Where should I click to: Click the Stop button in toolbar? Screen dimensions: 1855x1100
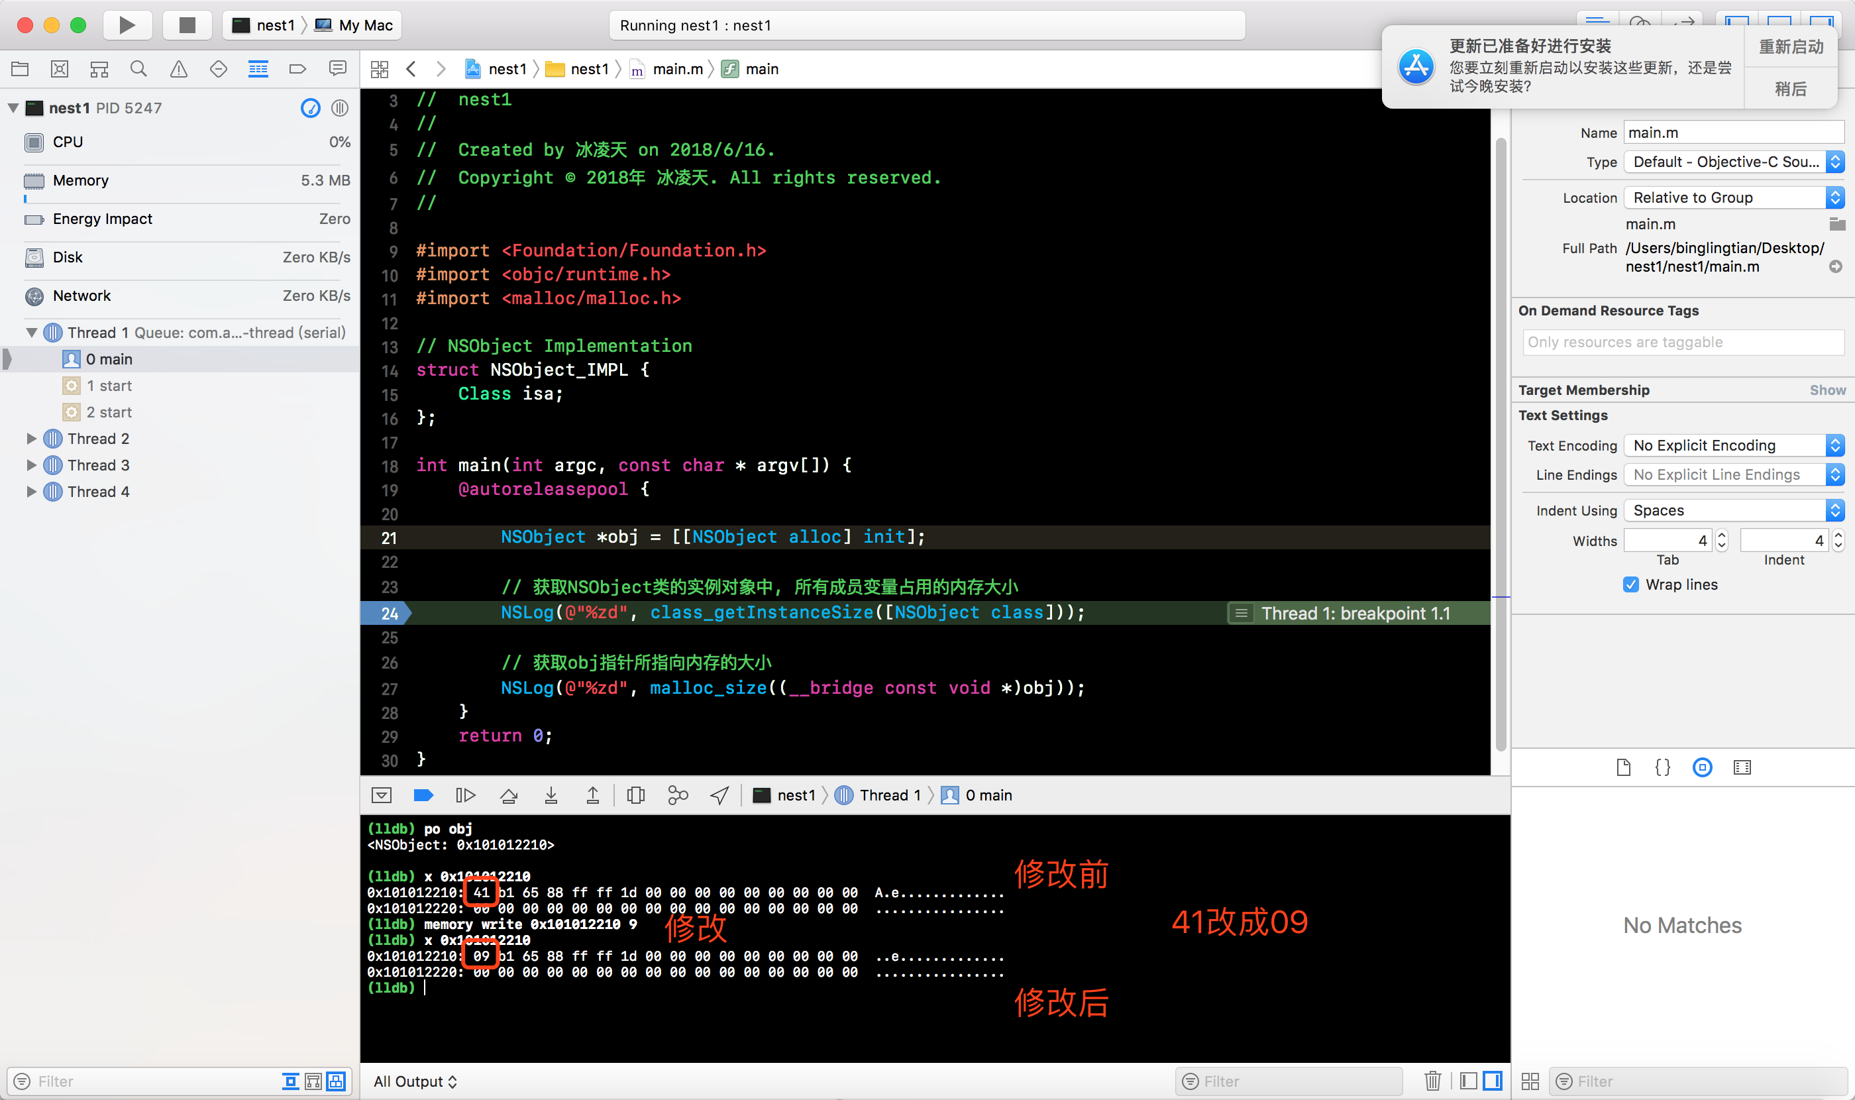187,25
